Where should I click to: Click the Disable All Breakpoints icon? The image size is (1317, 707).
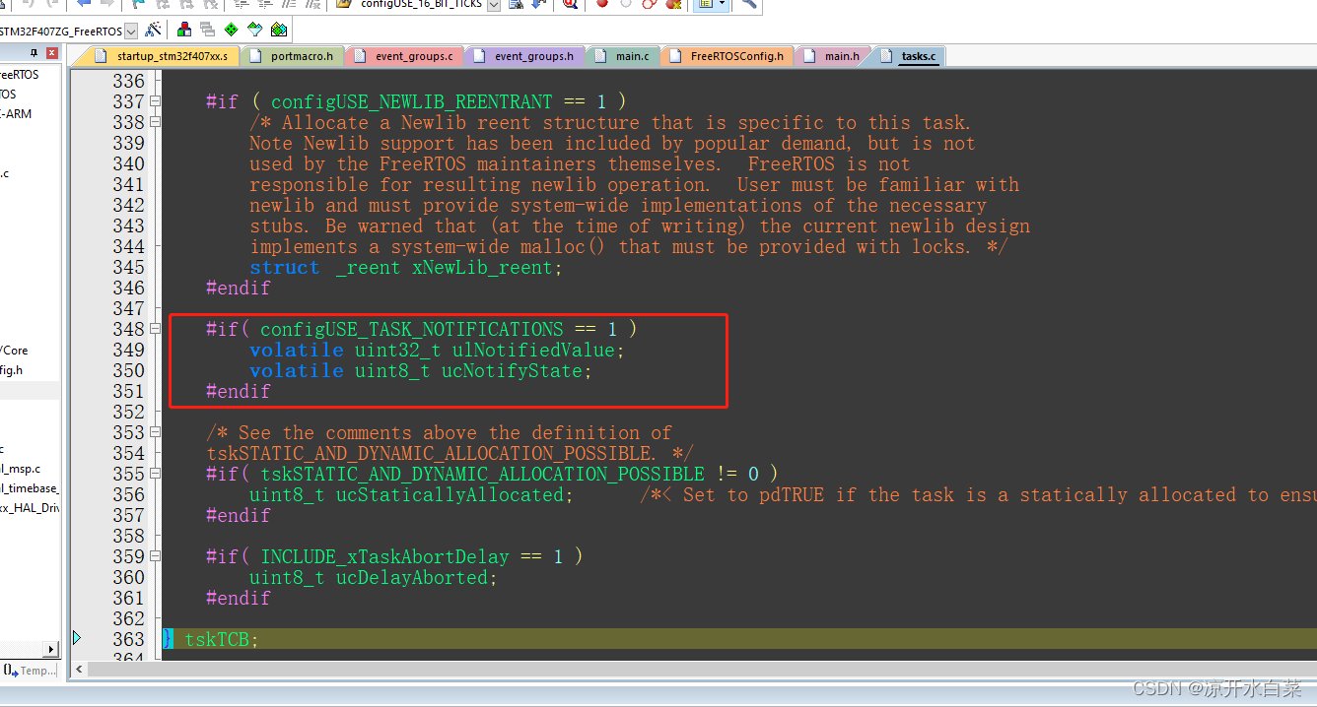tap(650, 4)
